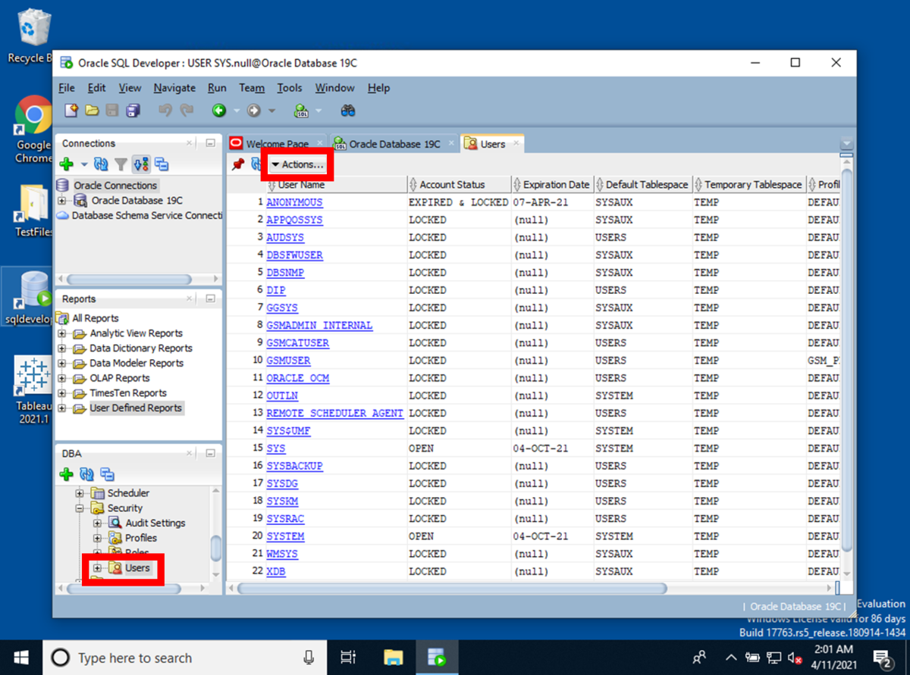Minimize the Connections panel

pos(211,143)
